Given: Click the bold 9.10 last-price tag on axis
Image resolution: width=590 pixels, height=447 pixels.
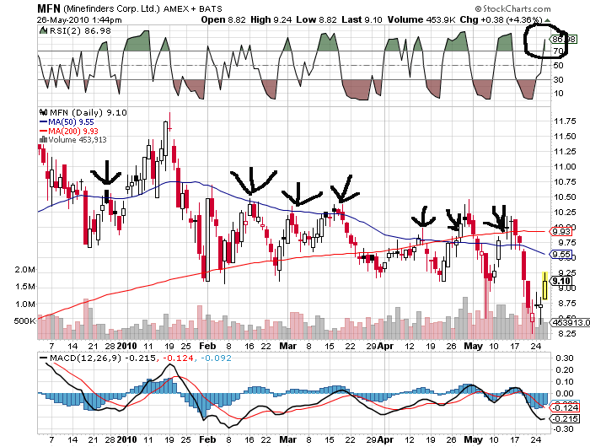Looking at the screenshot, I should [561, 281].
